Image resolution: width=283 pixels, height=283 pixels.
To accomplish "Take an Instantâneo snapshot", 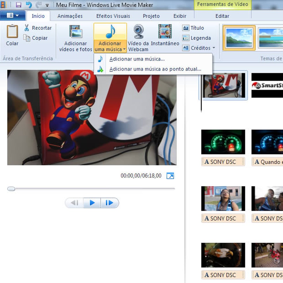I will (165, 32).
